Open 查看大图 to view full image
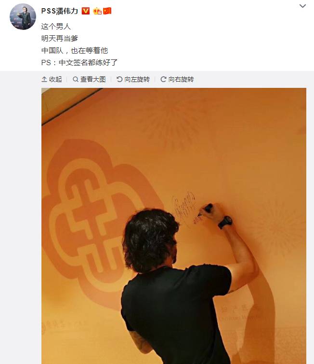The width and height of the screenshot is (314, 364). click(89, 79)
